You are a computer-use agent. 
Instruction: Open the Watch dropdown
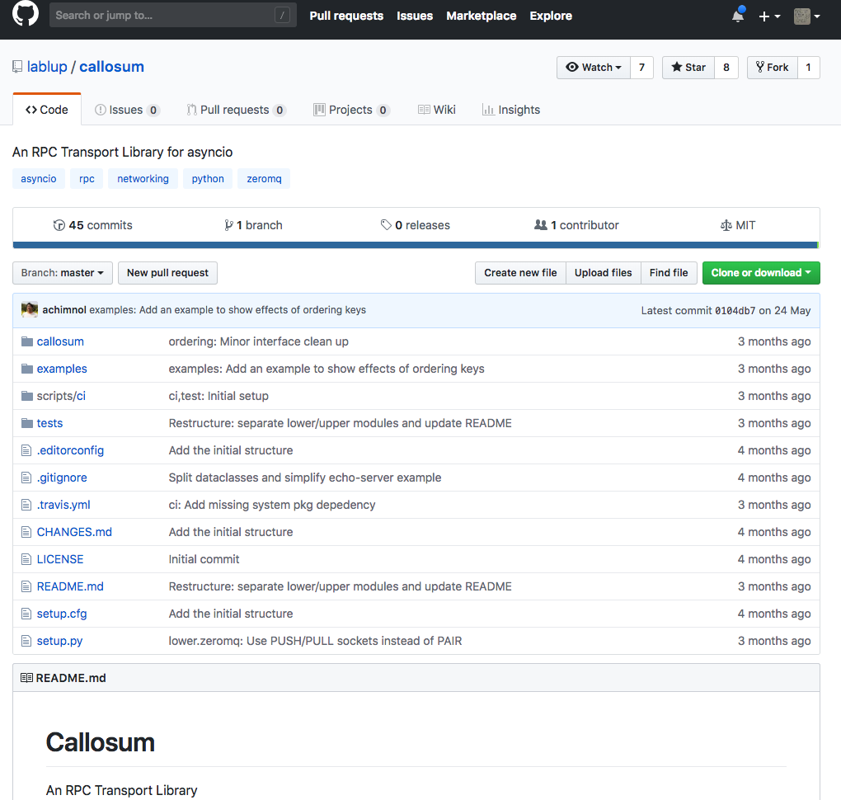tap(594, 68)
